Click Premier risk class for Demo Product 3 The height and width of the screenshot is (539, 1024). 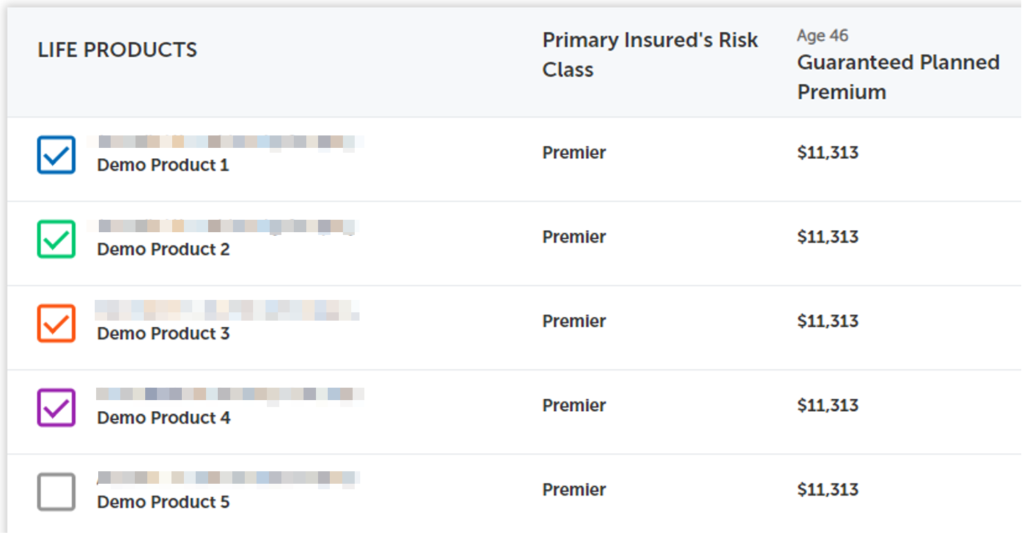pos(574,321)
